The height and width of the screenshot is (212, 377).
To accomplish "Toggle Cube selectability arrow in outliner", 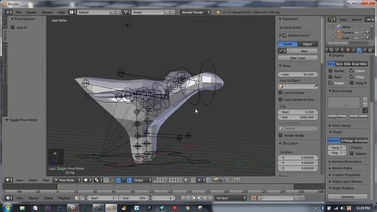I will [362, 38].
